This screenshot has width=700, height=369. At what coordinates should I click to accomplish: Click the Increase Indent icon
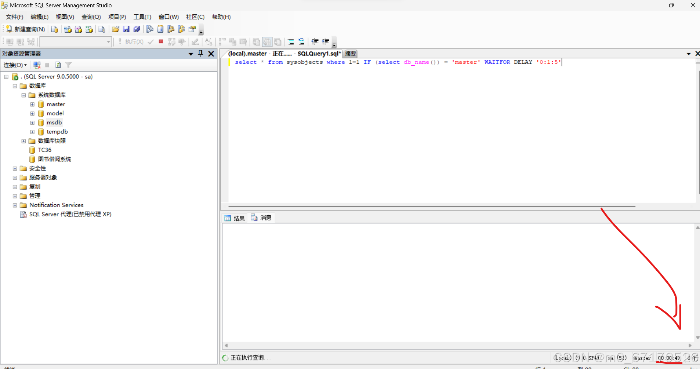(326, 42)
